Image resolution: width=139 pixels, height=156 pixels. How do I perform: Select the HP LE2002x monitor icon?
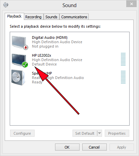[x=20, y=60]
